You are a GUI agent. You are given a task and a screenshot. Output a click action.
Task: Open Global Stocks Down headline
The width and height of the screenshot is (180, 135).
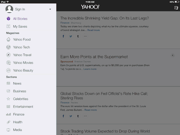[x=104, y=96]
